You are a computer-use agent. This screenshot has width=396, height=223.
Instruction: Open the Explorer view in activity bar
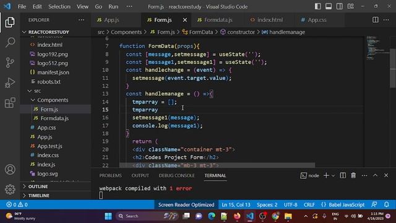pos(10,22)
